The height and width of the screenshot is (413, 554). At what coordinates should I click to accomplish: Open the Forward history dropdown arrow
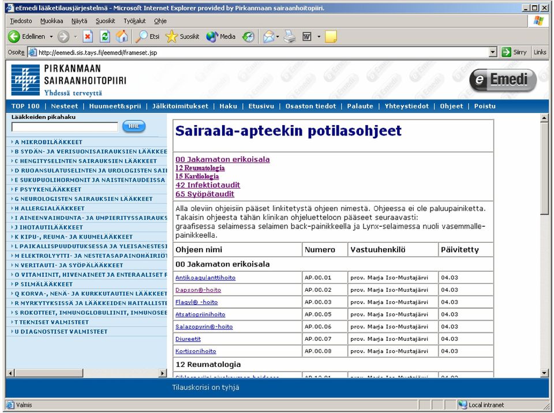point(75,36)
